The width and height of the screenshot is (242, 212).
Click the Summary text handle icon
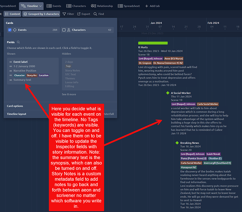[x=11, y=80]
